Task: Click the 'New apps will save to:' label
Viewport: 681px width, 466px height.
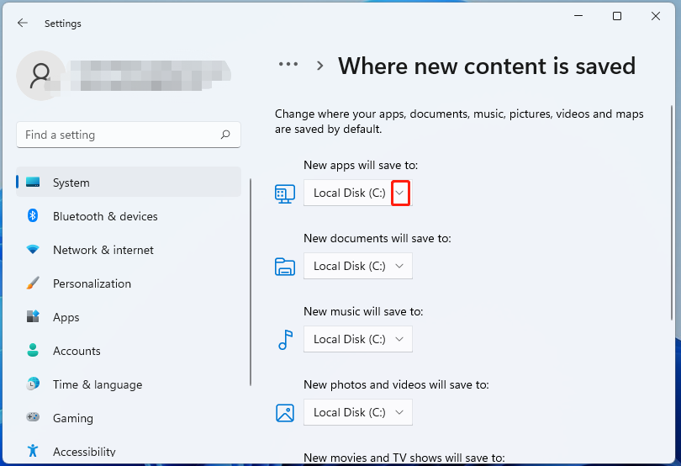Action: click(x=361, y=165)
